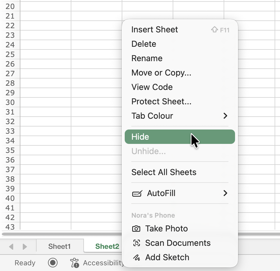
Task: Choose Select All Sheets
Action: (164, 172)
